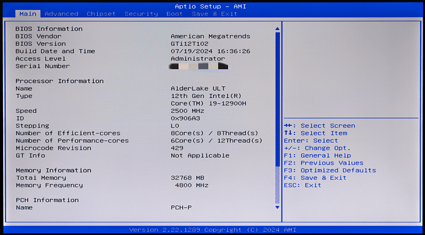Click the 'Select Item' help line
425x235 pixels.
[x=315, y=133]
